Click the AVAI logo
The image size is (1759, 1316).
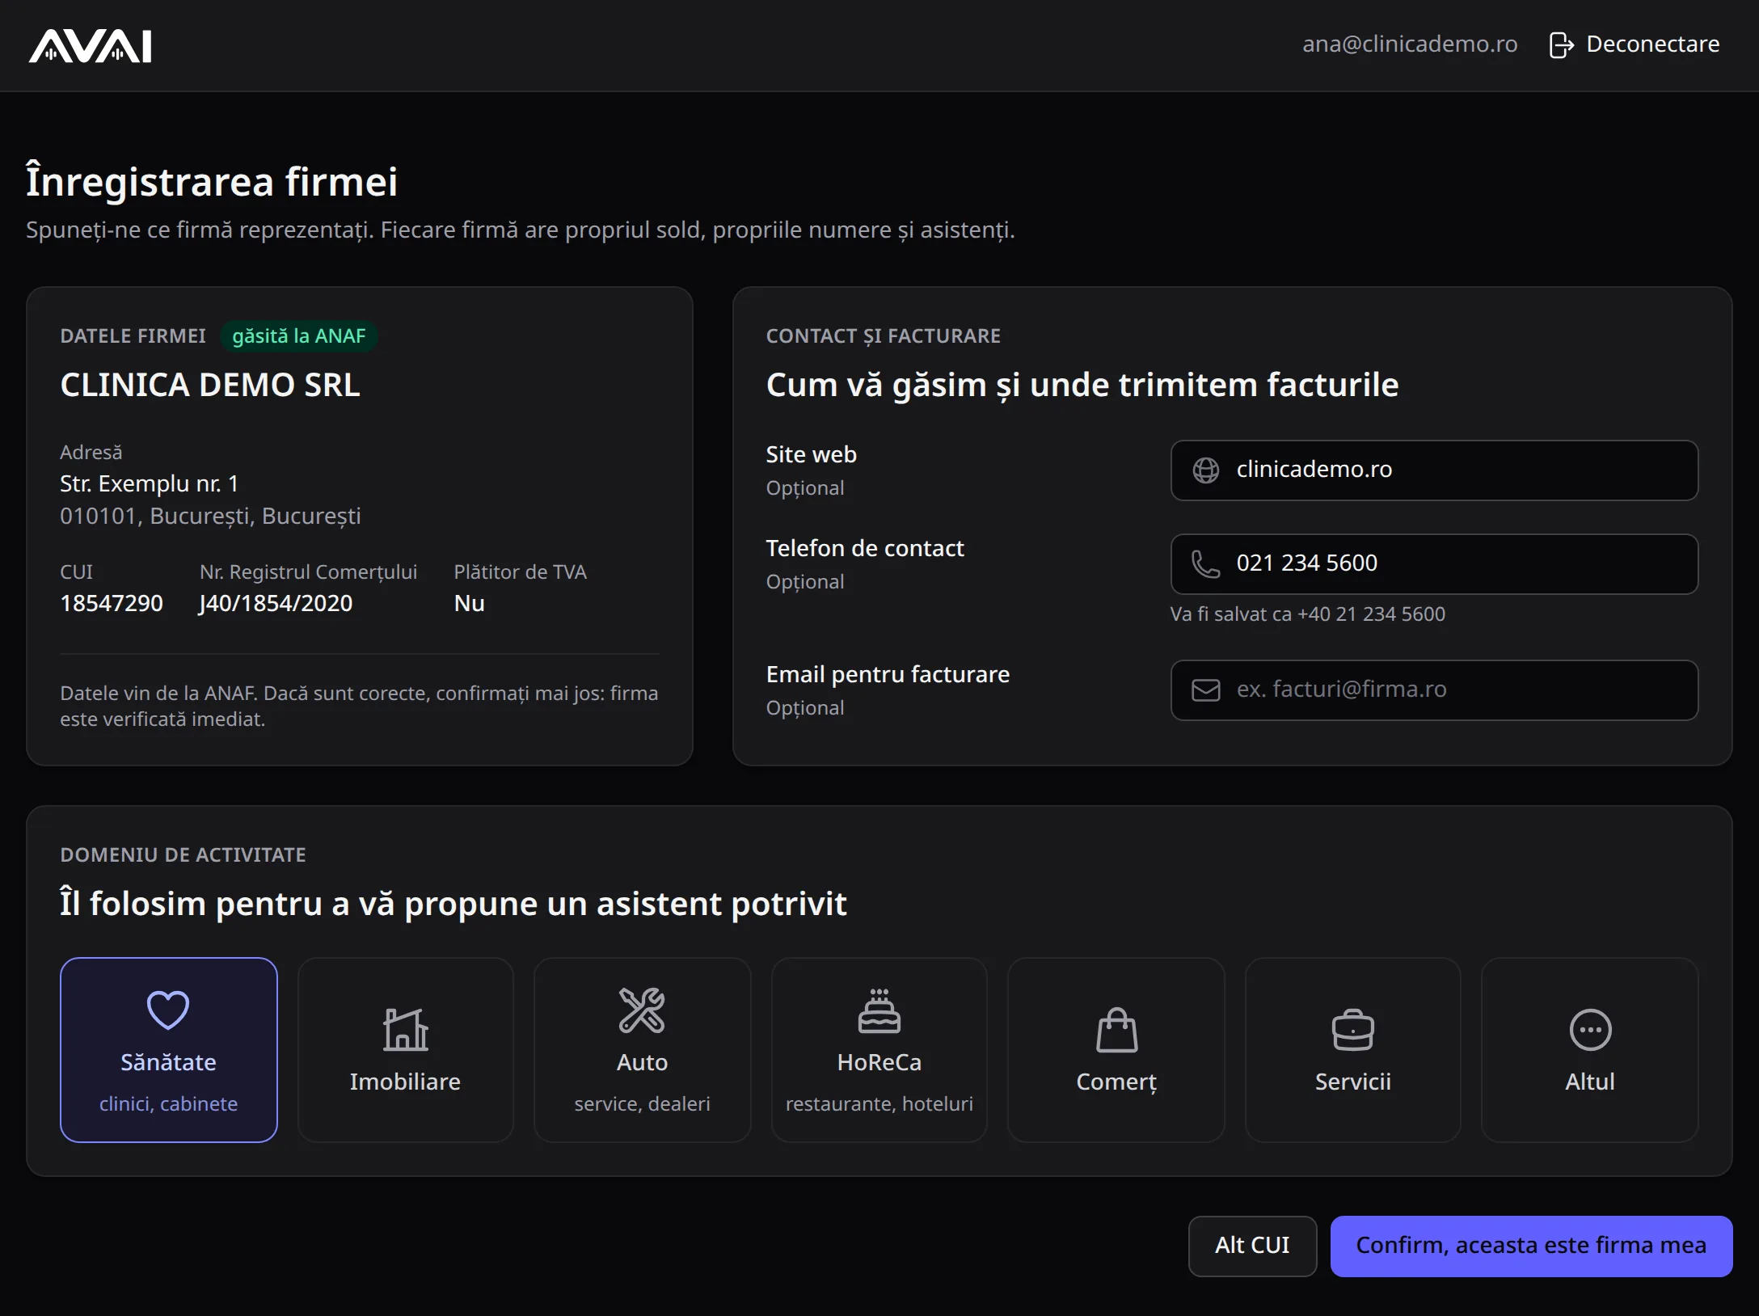[90, 46]
